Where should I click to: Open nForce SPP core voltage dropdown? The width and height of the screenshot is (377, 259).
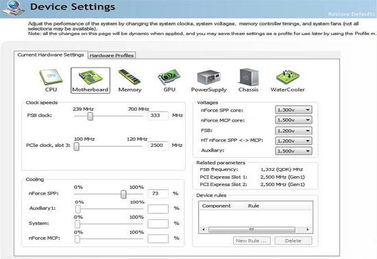point(293,110)
